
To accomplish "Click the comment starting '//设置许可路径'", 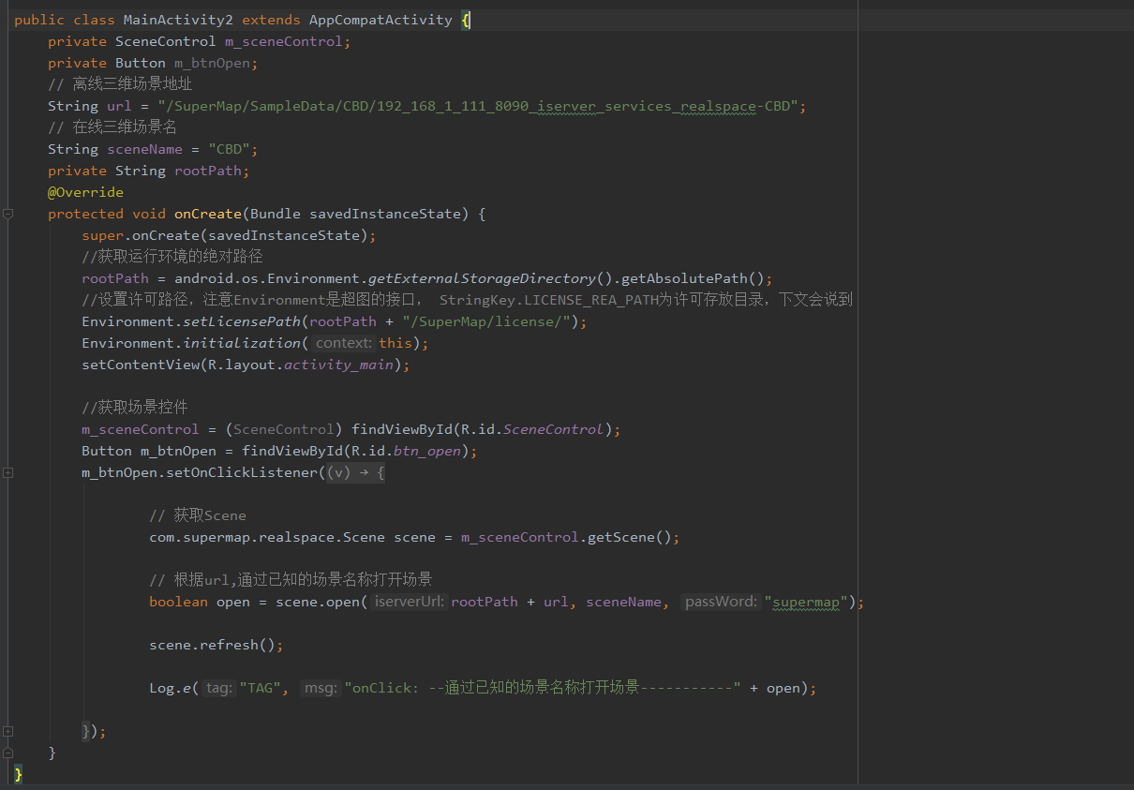I will [x=467, y=300].
